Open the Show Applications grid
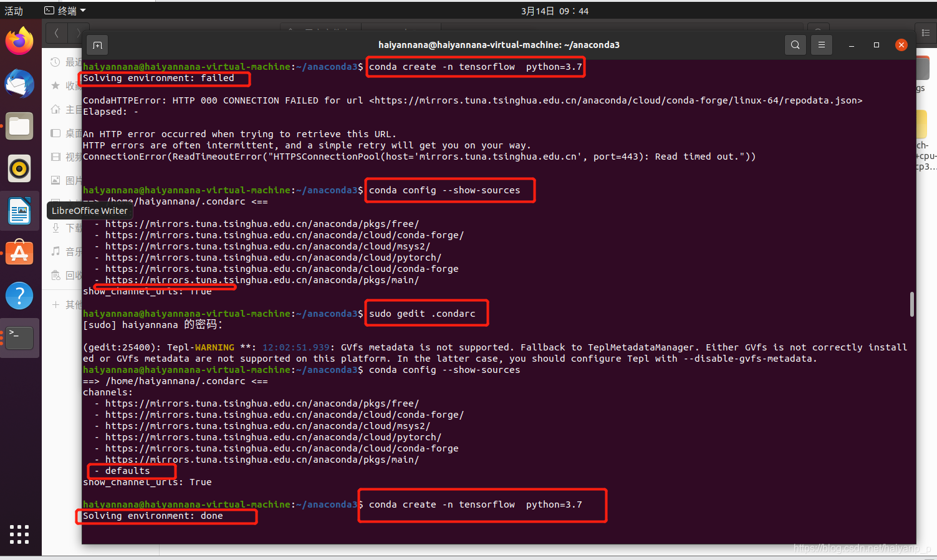The height and width of the screenshot is (560, 937). [19, 534]
